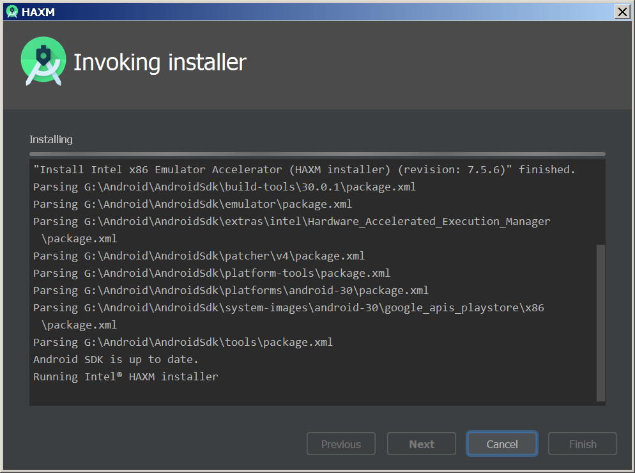Select 'Android SDK is up to date.' line
Image resolution: width=635 pixels, height=473 pixels.
point(116,359)
